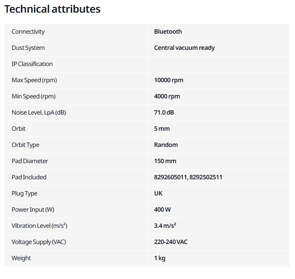
Task: Click the Technical attributes heading
Action: click(52, 9)
